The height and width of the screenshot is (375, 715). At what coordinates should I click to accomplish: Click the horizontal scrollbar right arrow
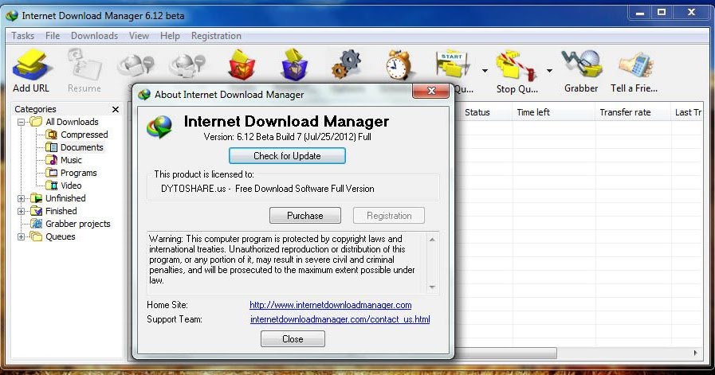tap(695, 353)
